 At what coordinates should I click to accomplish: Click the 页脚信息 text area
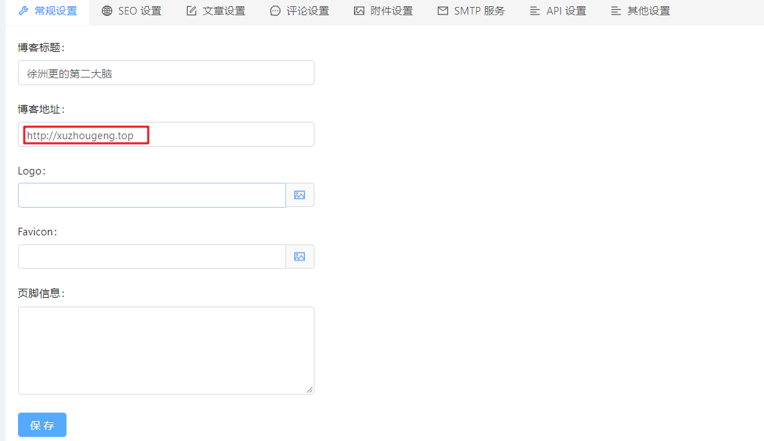[x=166, y=350]
